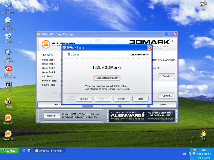Click the 3DMark Score dialog title icon
214x160 pixels.
coord(64,47)
